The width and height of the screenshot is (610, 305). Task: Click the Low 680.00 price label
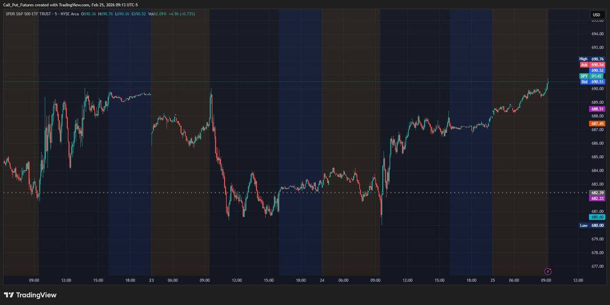tap(592, 225)
